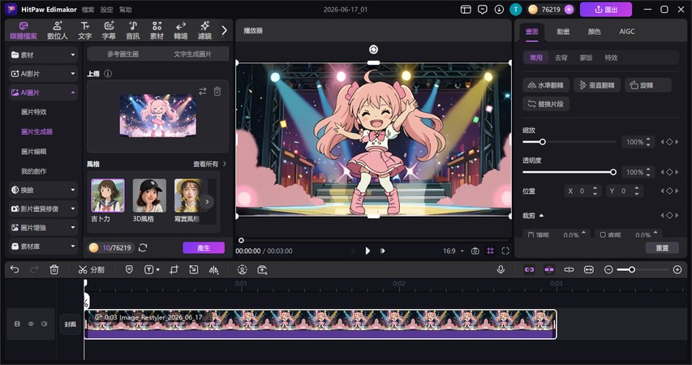Open the 檔案 file menu
The image size is (692, 365).
tap(88, 9)
